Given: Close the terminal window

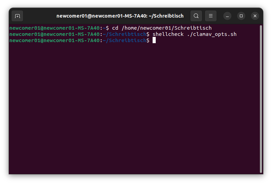Looking at the screenshot, I should click(x=255, y=16).
